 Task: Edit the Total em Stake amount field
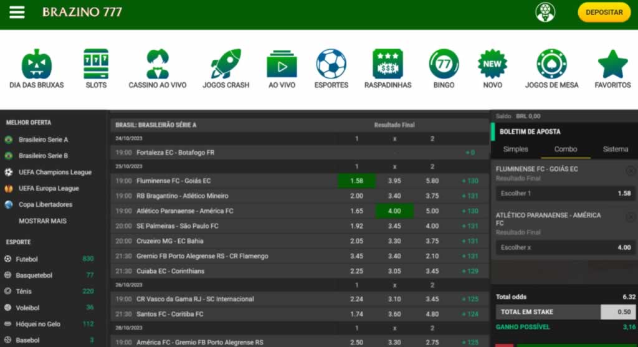coord(618,312)
